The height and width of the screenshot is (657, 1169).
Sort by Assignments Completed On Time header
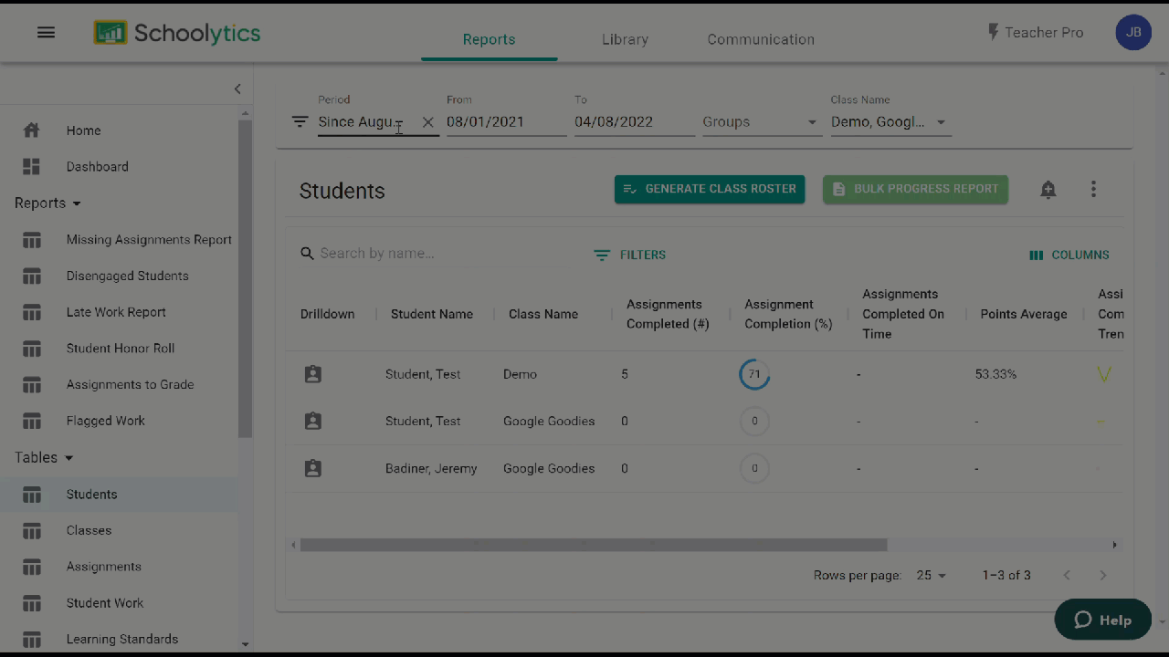903,314
